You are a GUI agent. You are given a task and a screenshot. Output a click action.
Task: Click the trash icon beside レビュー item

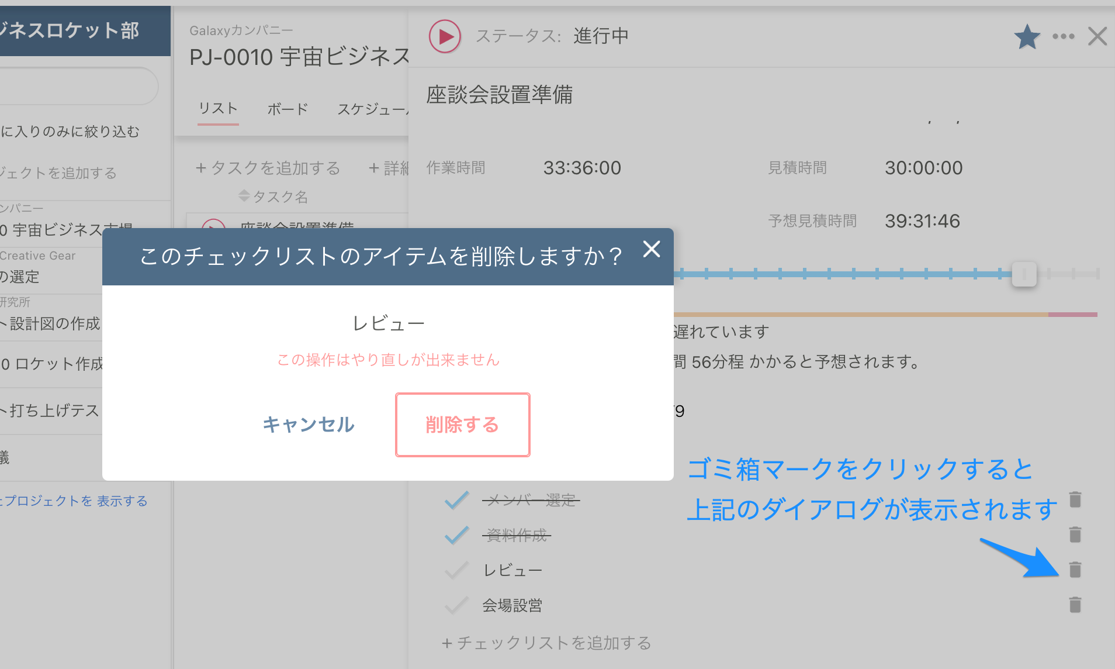point(1075,569)
